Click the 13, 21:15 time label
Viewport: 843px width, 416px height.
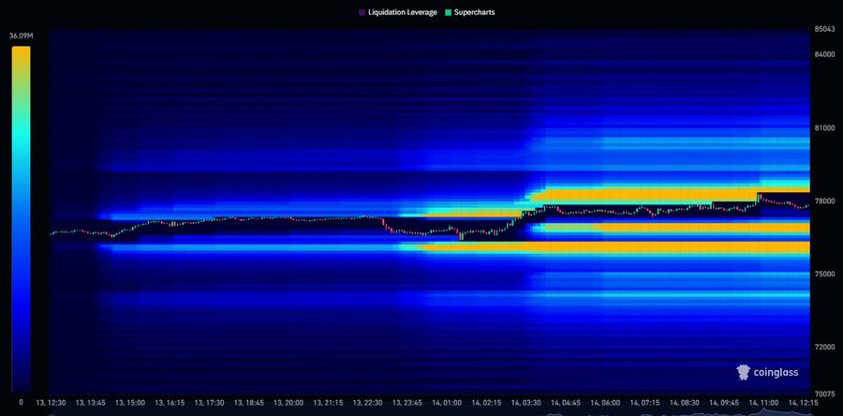[x=328, y=403]
